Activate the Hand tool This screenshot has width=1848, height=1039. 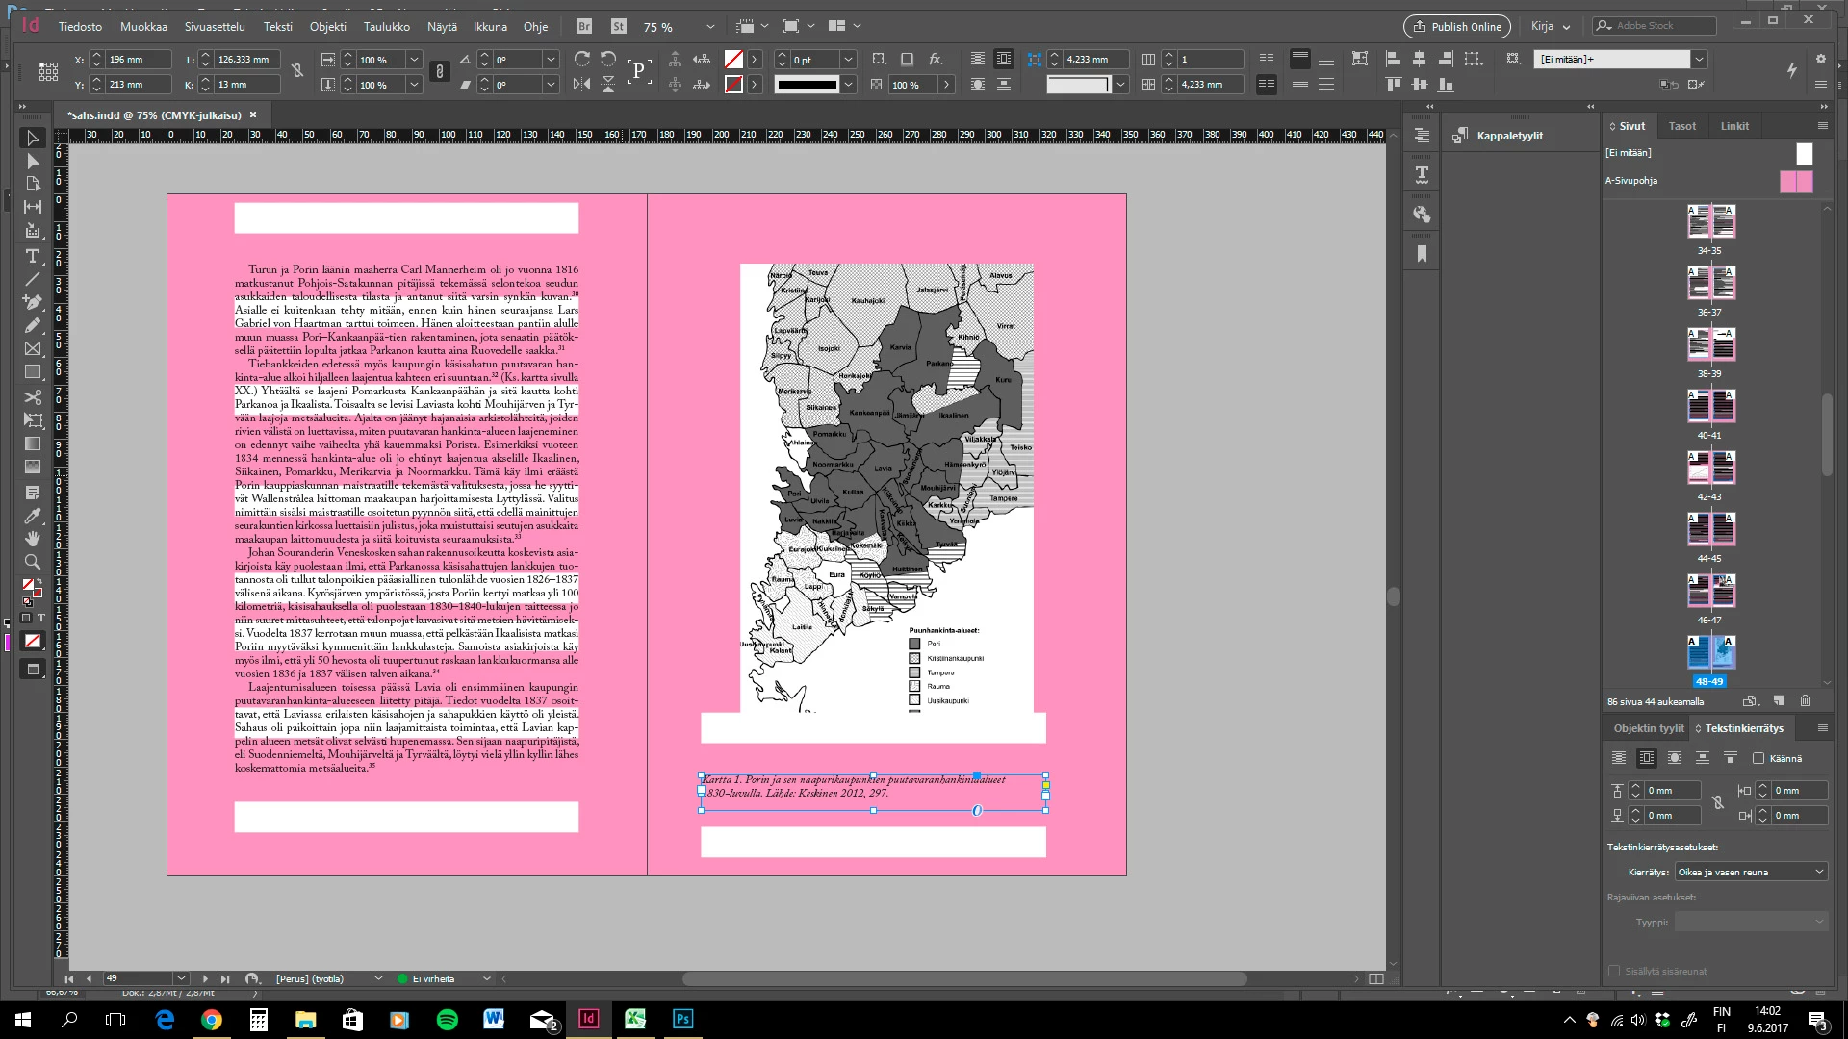click(x=32, y=539)
